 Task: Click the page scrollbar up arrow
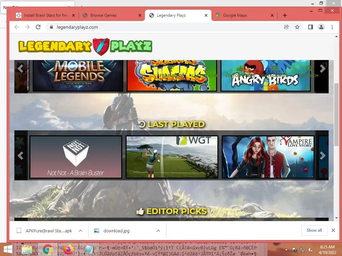[336, 37]
